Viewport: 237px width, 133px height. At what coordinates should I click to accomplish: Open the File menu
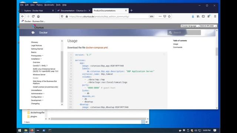click(22, 5)
